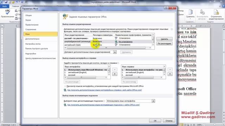Click the Правописание spelling check icon
This screenshot has height=126, width=225.
click(7, 12)
